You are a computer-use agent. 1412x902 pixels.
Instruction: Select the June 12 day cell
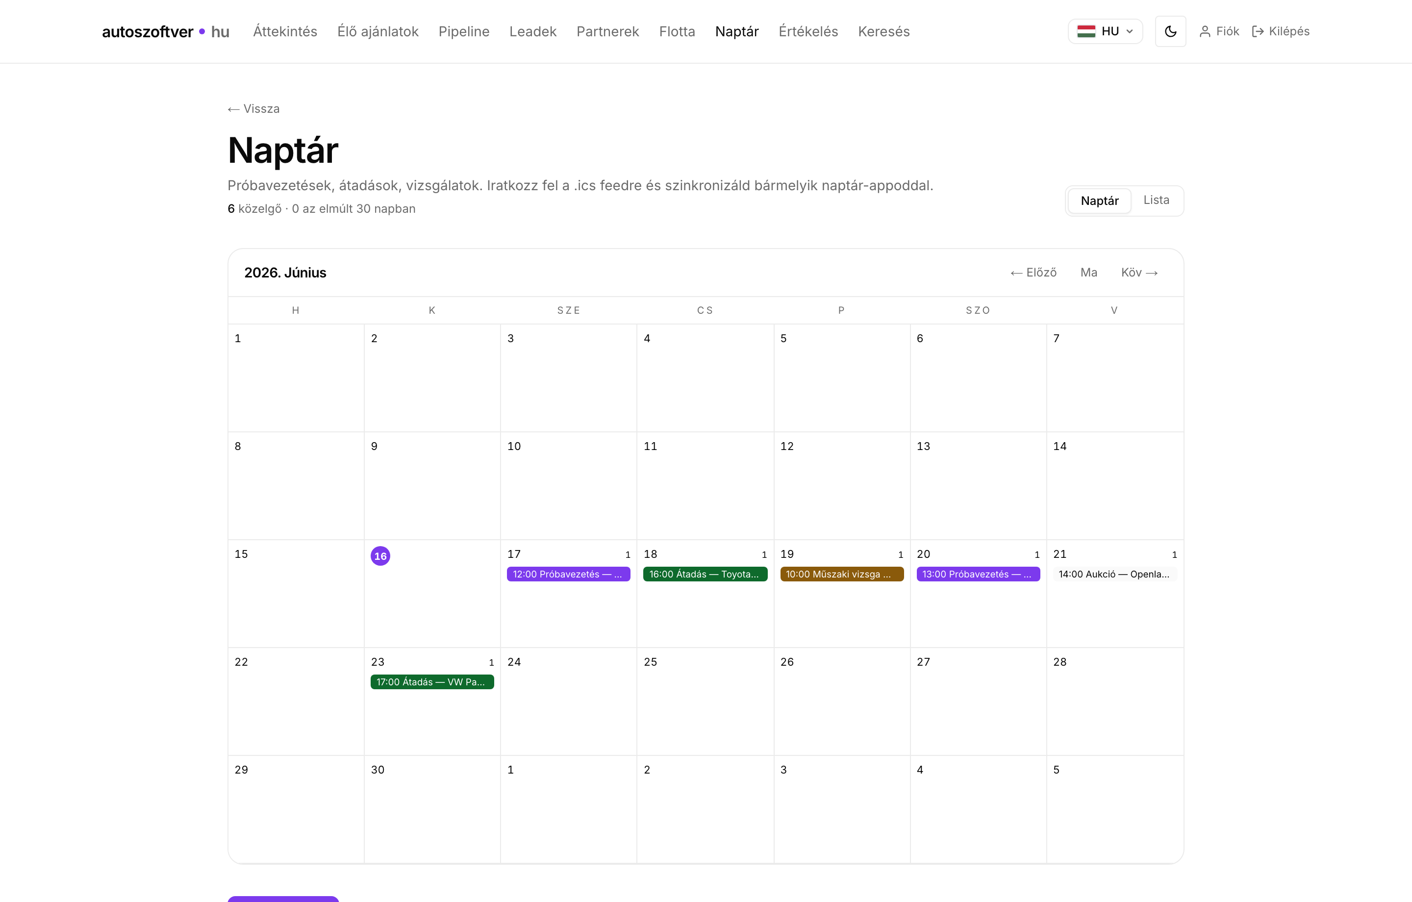842,486
